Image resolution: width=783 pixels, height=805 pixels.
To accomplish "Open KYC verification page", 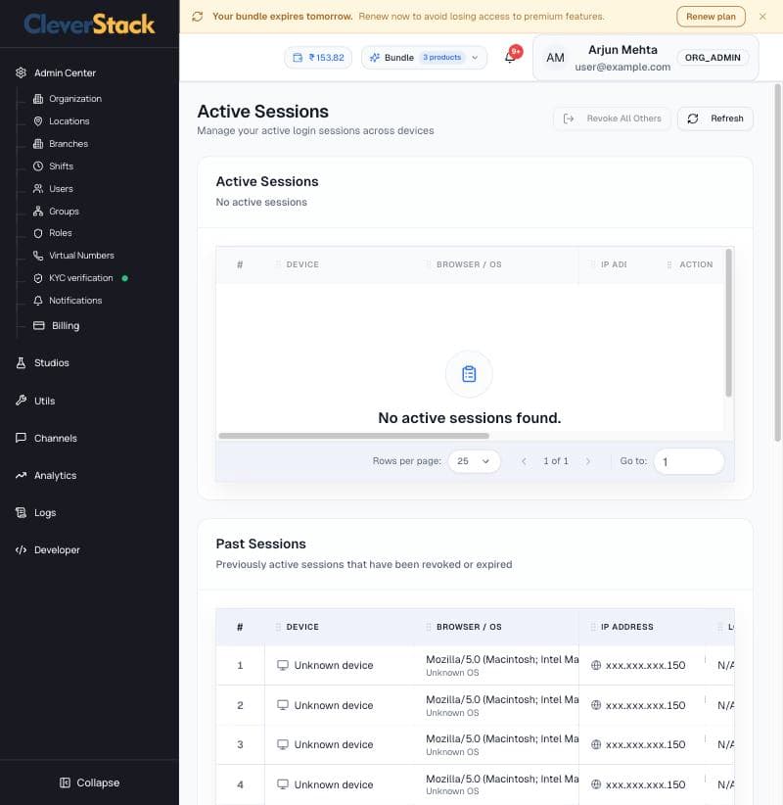I will [80, 278].
